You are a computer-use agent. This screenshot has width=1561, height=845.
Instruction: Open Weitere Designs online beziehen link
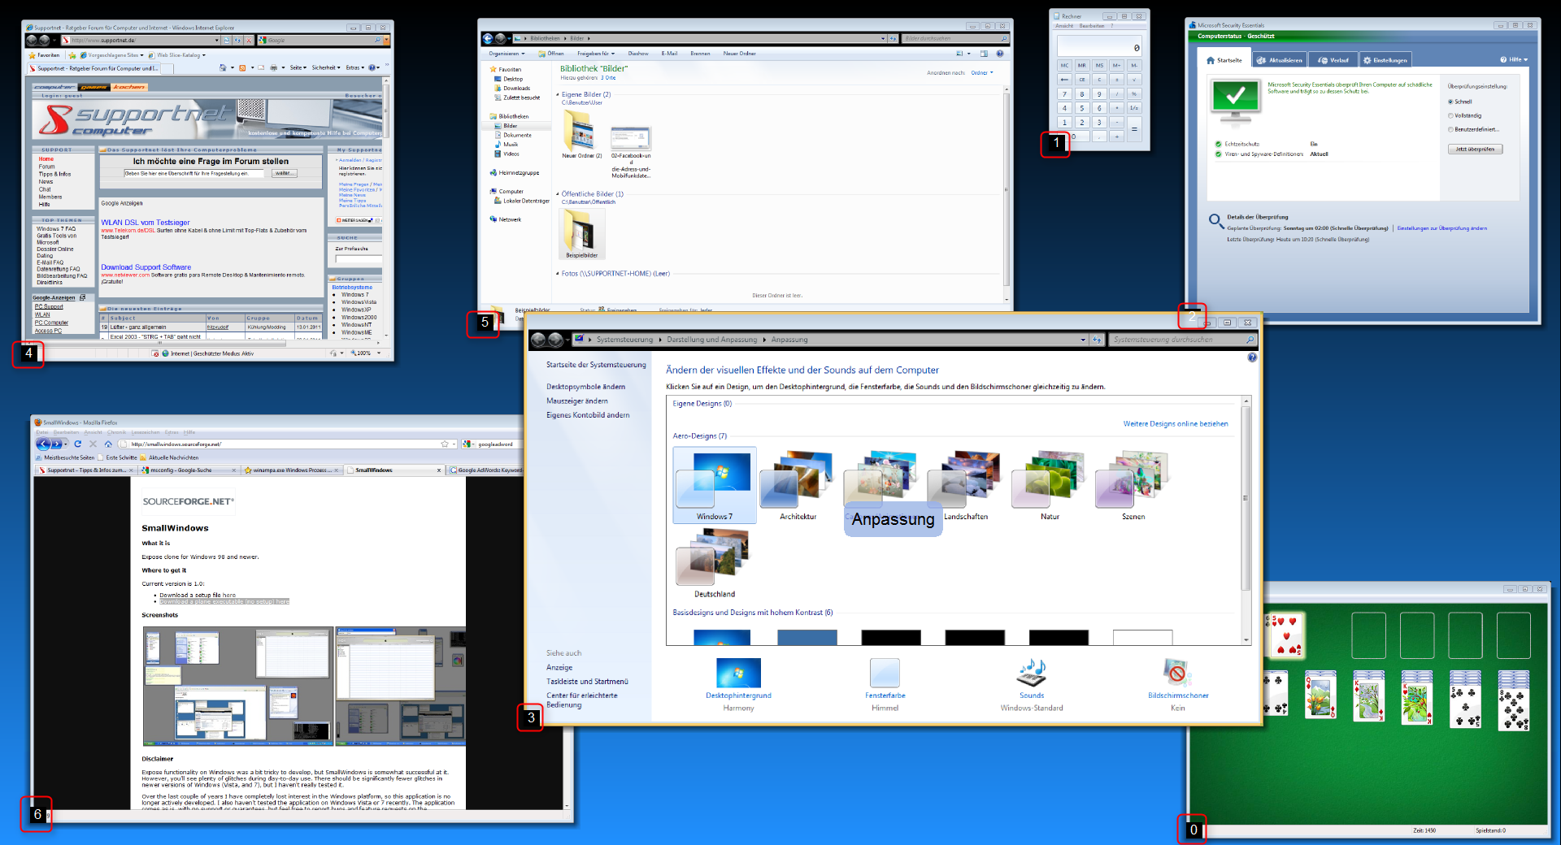(1176, 423)
